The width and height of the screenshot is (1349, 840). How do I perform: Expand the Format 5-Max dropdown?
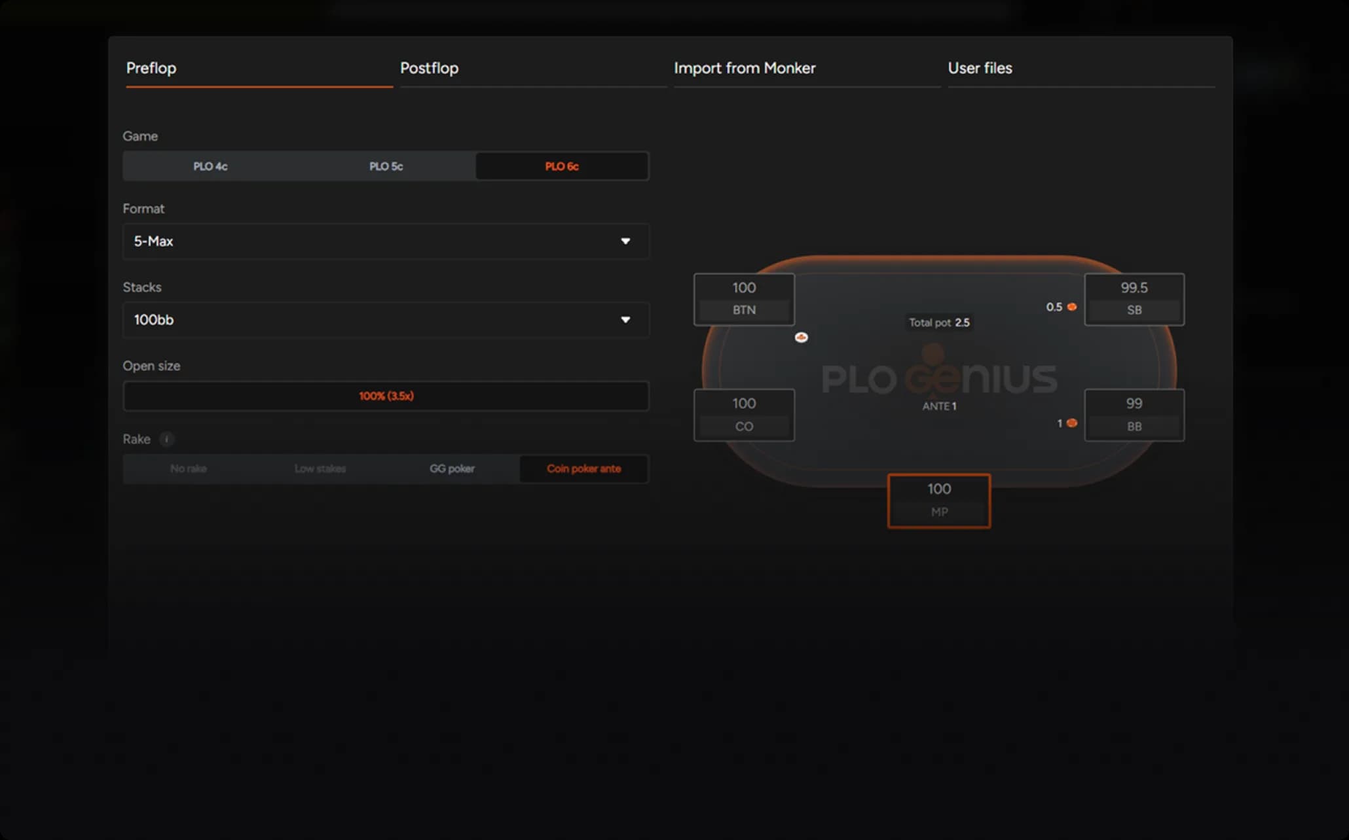coord(386,241)
